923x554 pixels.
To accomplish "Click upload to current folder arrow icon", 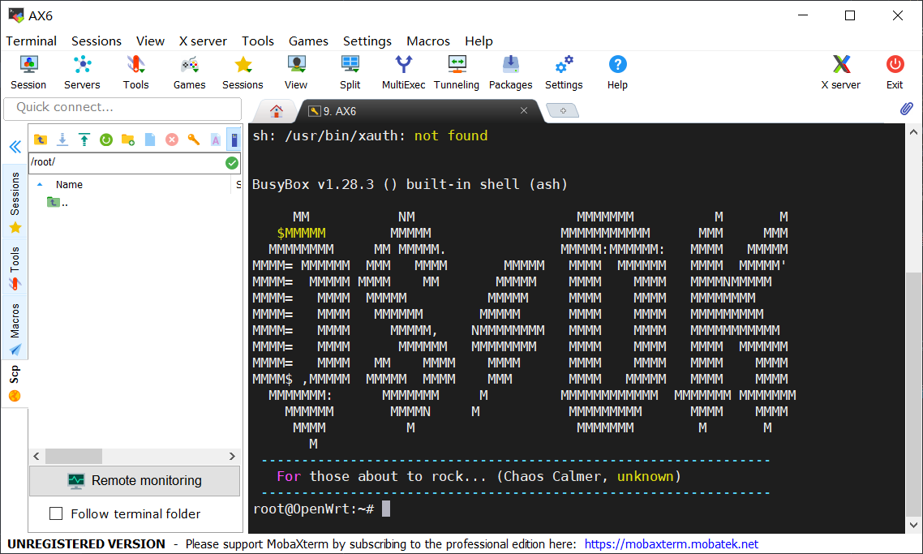I will pos(84,140).
